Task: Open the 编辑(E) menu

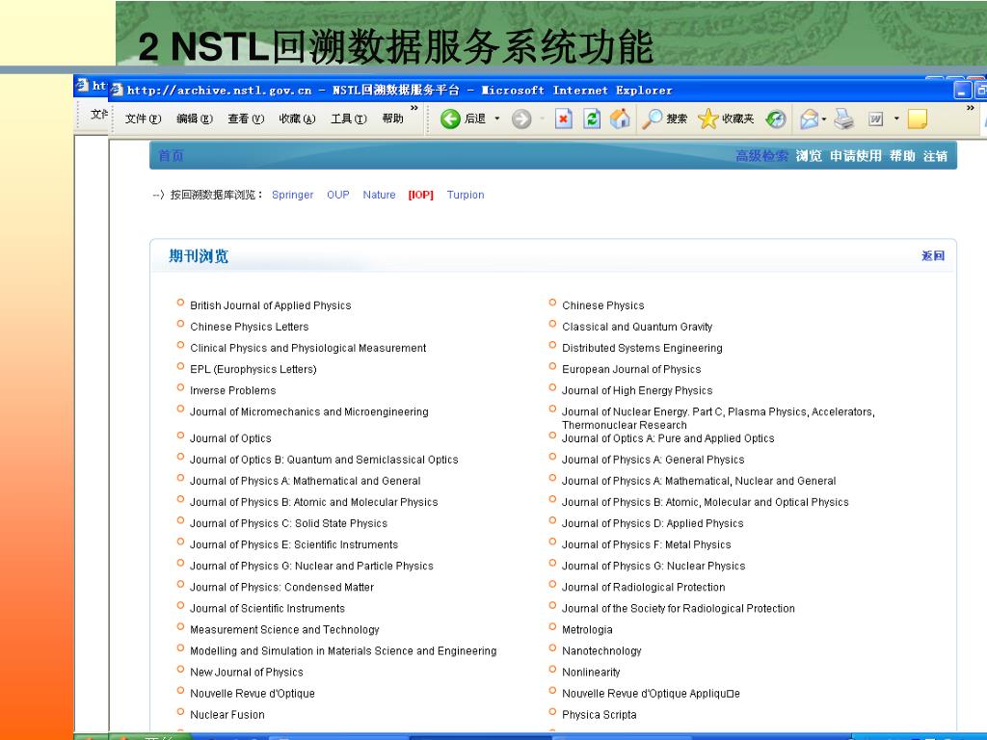Action: tap(195, 119)
